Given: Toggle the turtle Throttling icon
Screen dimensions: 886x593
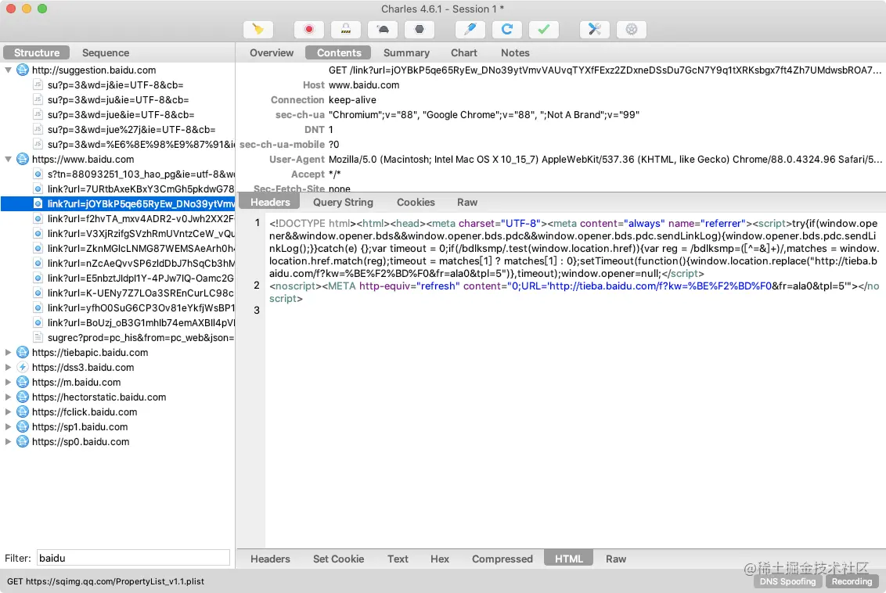Looking at the screenshot, I should [383, 30].
